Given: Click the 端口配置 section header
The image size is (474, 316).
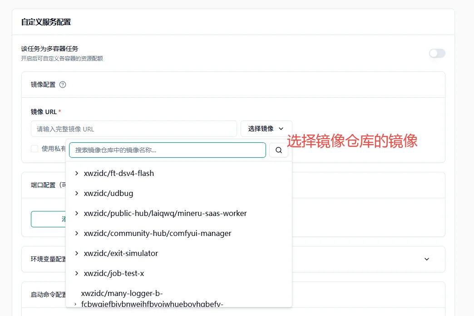Looking at the screenshot, I should click(49, 185).
